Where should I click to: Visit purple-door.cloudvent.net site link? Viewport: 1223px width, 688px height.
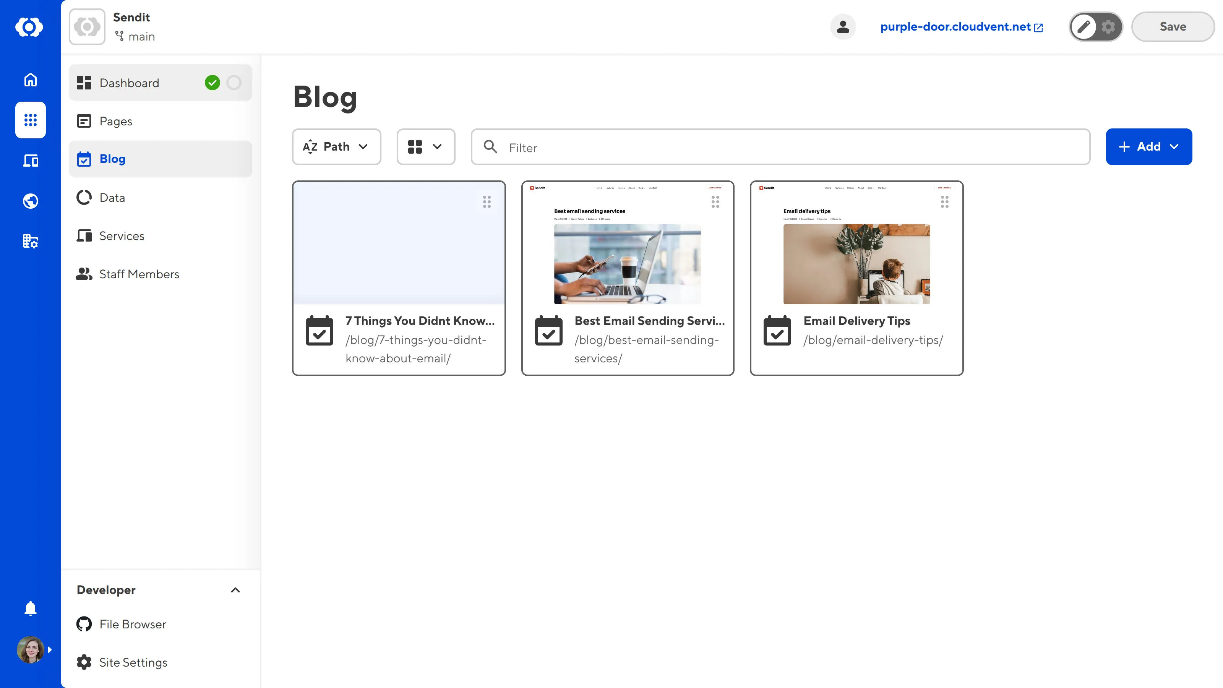pyautogui.click(x=955, y=27)
